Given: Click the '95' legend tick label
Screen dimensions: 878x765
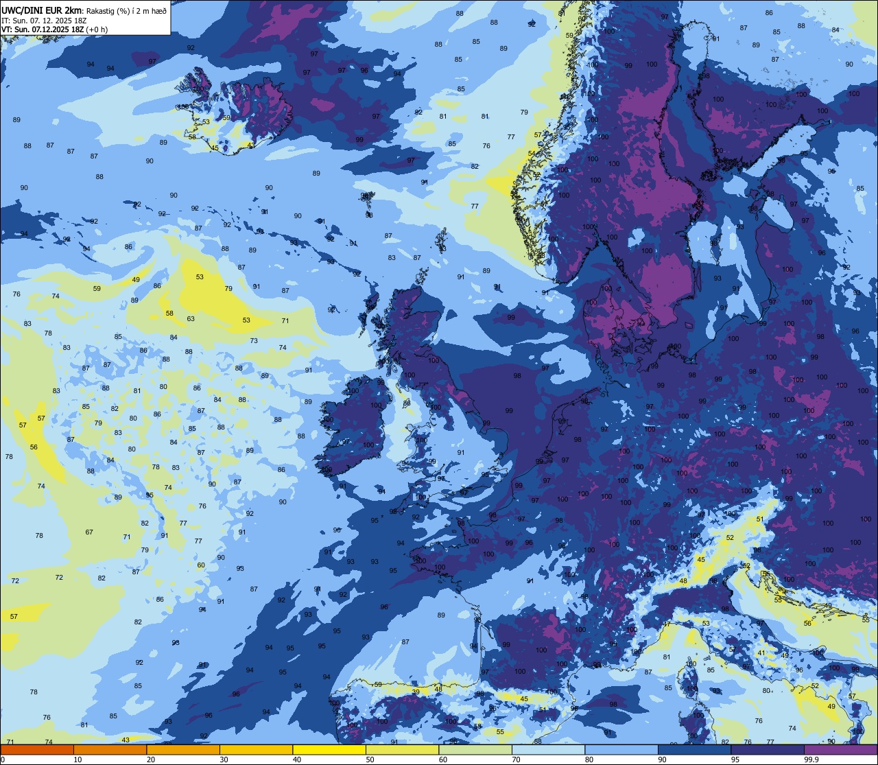Looking at the screenshot, I should tap(735, 760).
